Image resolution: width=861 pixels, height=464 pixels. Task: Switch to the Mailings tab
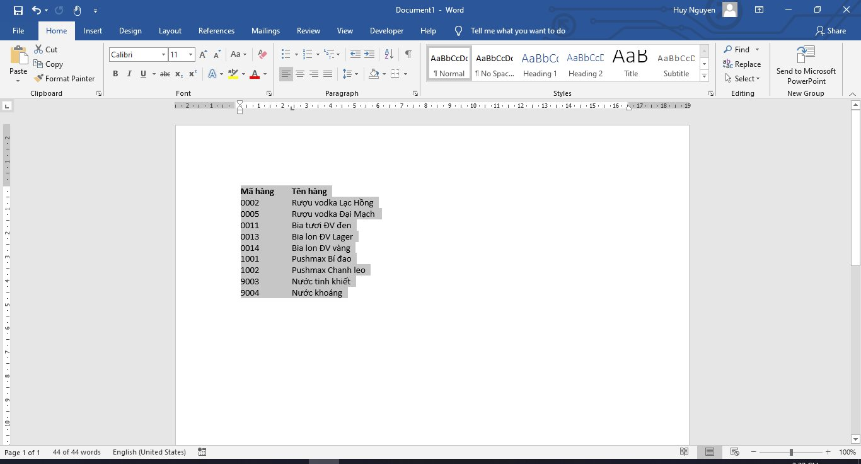265,30
